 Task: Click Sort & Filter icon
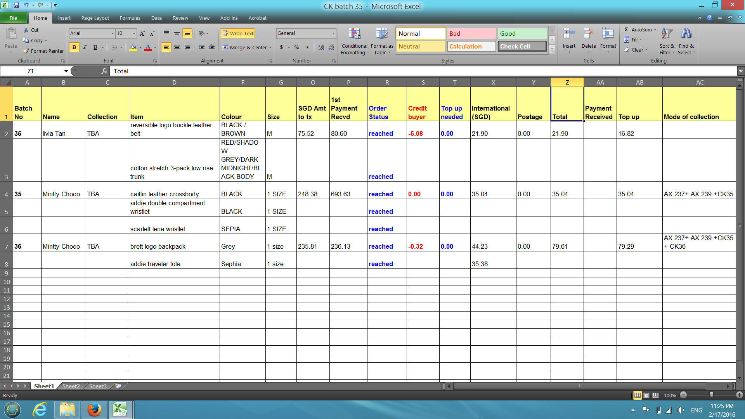pyautogui.click(x=667, y=34)
